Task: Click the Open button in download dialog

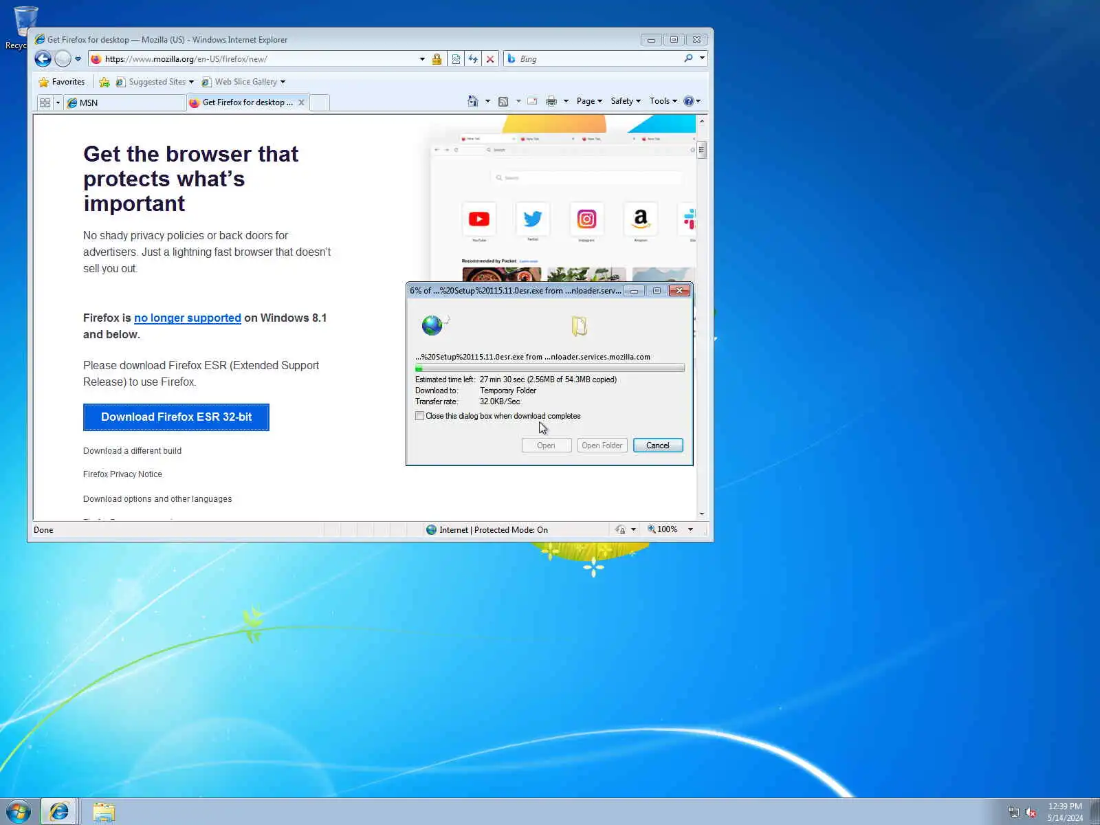Action: click(546, 445)
